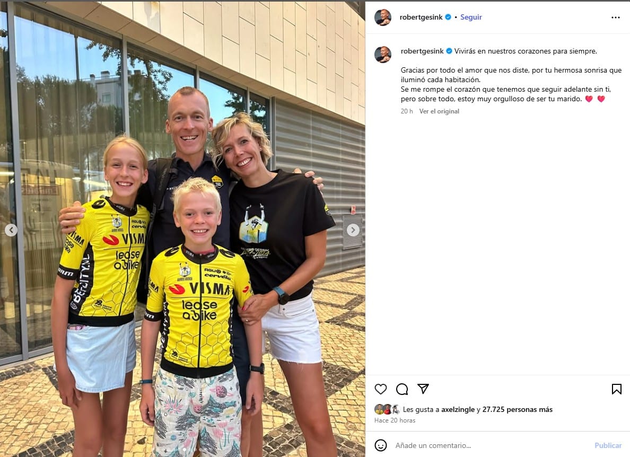Open profile picture beside the caption
The image size is (630, 457).
382,54
